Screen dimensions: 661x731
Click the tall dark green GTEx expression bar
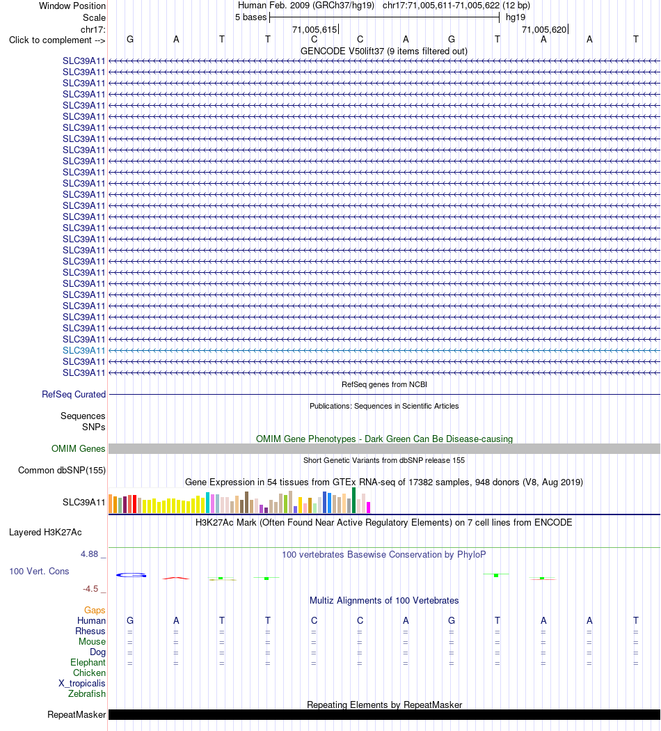click(354, 501)
